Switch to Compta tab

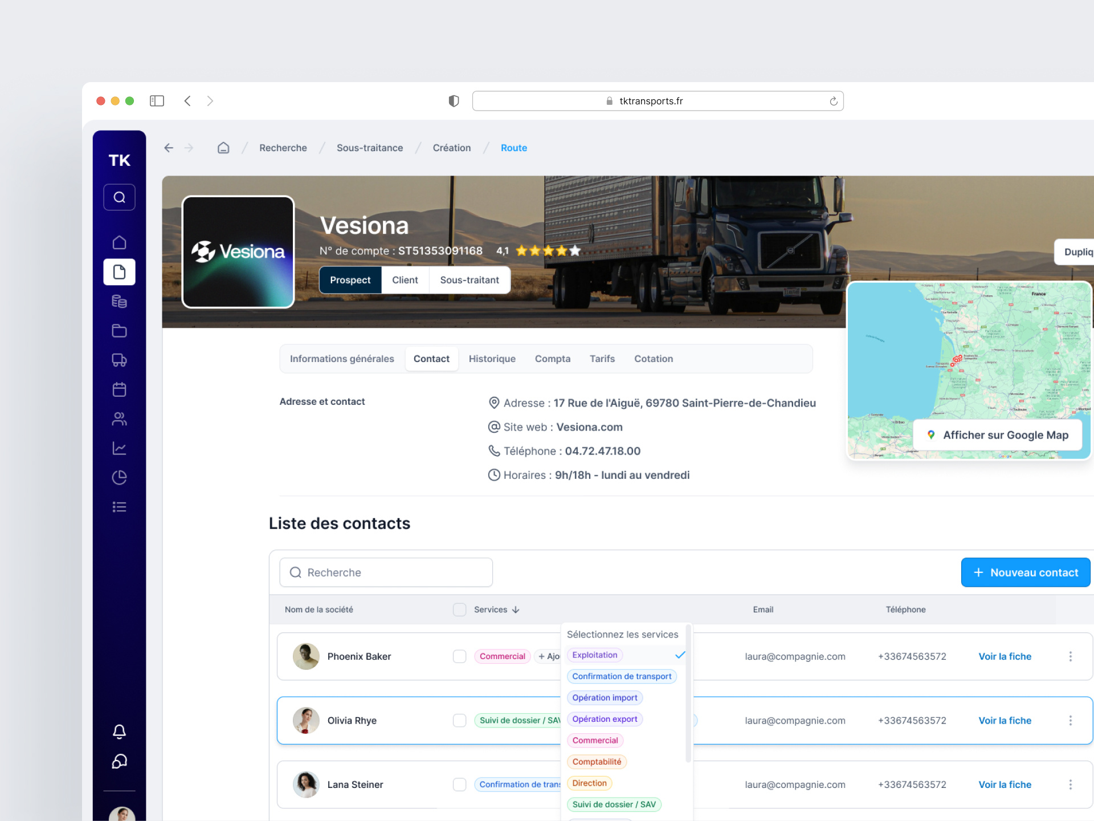tap(552, 359)
